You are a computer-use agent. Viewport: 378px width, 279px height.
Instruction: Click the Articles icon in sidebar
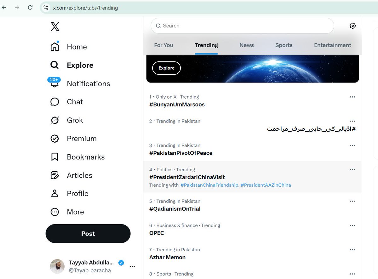coord(55,175)
